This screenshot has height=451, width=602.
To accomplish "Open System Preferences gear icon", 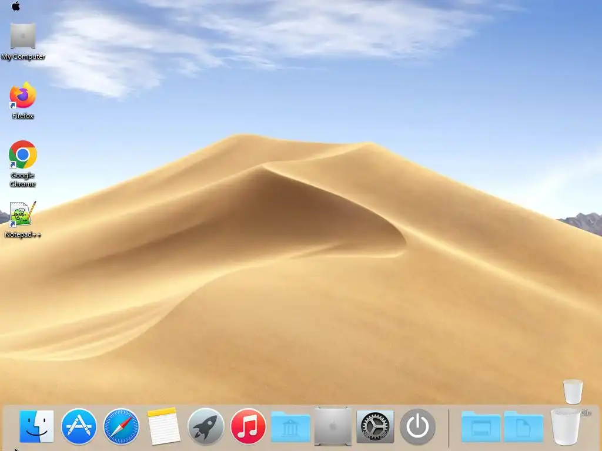I will [x=375, y=426].
